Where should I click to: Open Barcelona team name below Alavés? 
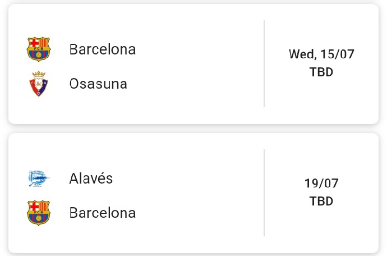(103, 213)
